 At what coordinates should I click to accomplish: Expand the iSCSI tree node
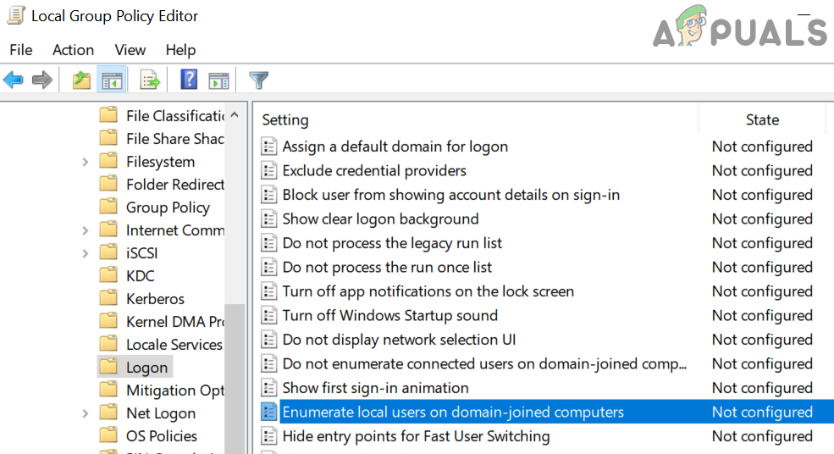click(x=86, y=253)
